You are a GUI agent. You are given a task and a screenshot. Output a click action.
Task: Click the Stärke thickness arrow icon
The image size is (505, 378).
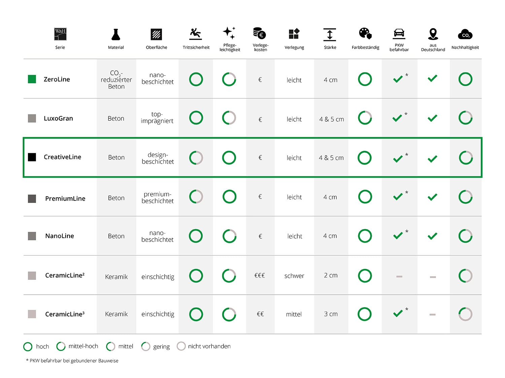[330, 34]
